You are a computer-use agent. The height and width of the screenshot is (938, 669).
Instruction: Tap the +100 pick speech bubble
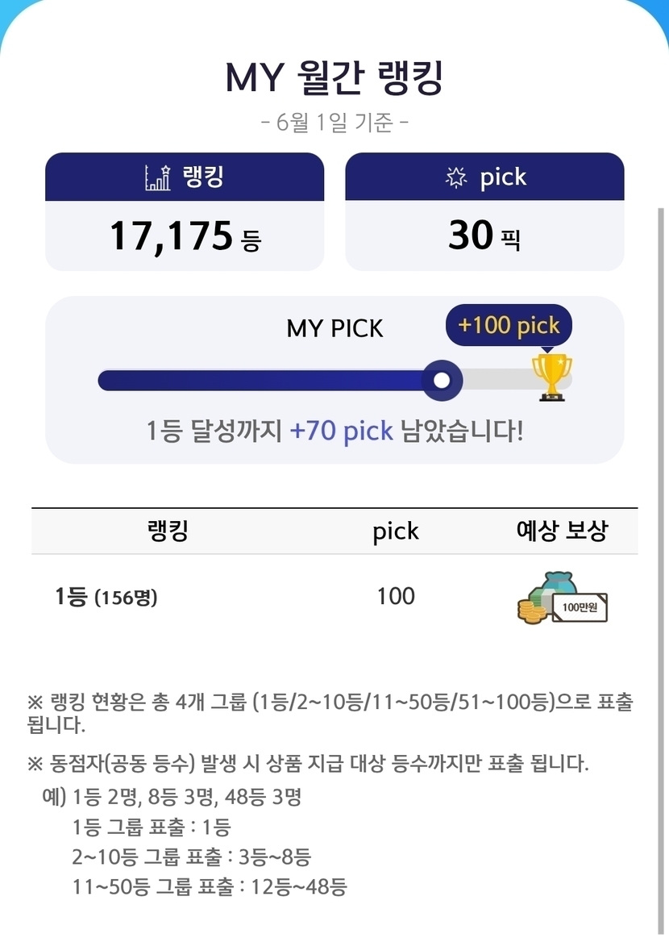509,325
